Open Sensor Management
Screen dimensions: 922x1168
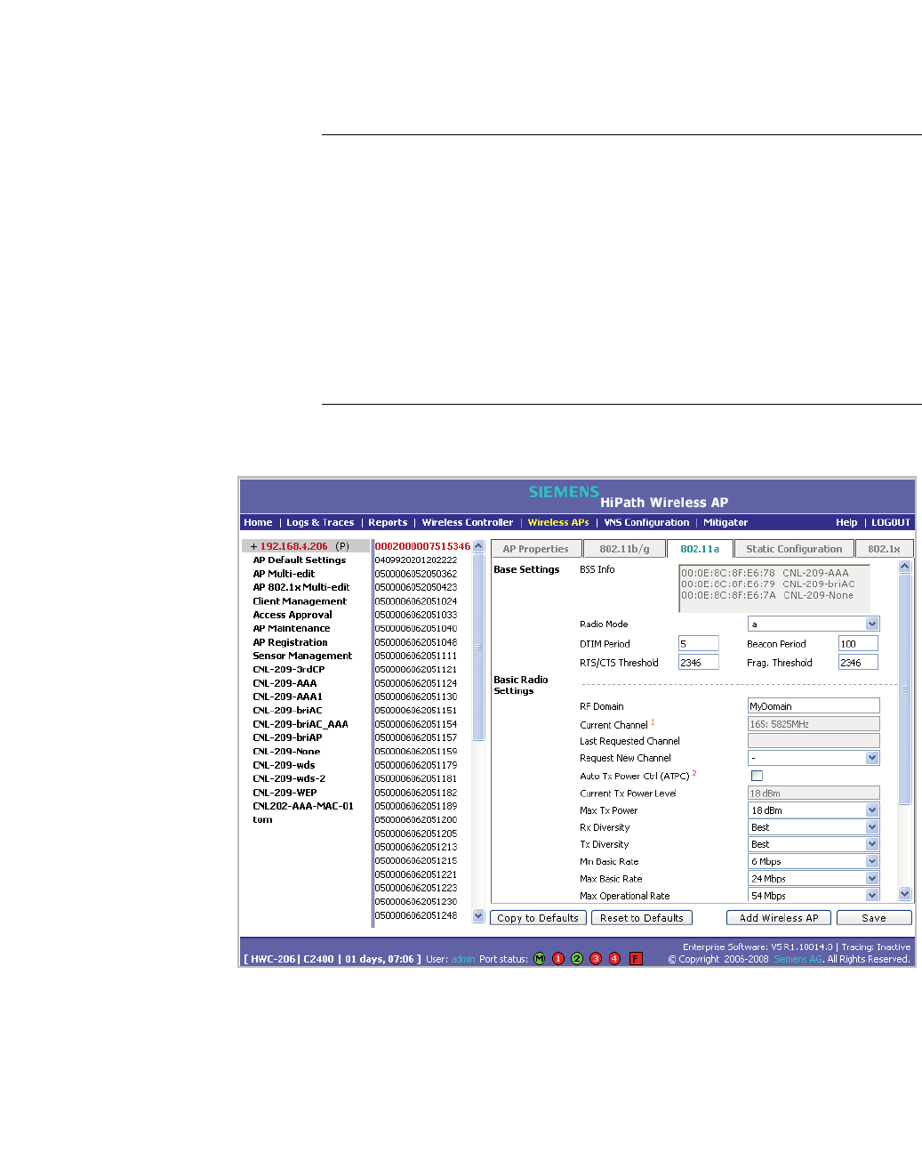[302, 656]
